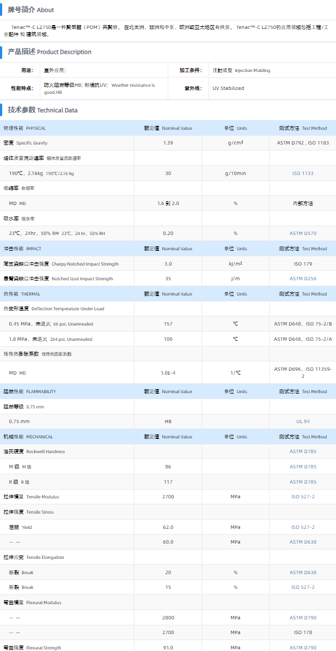
Task: Open ASTM D785 link in Rockwell Hardness row
Action: pos(303,451)
